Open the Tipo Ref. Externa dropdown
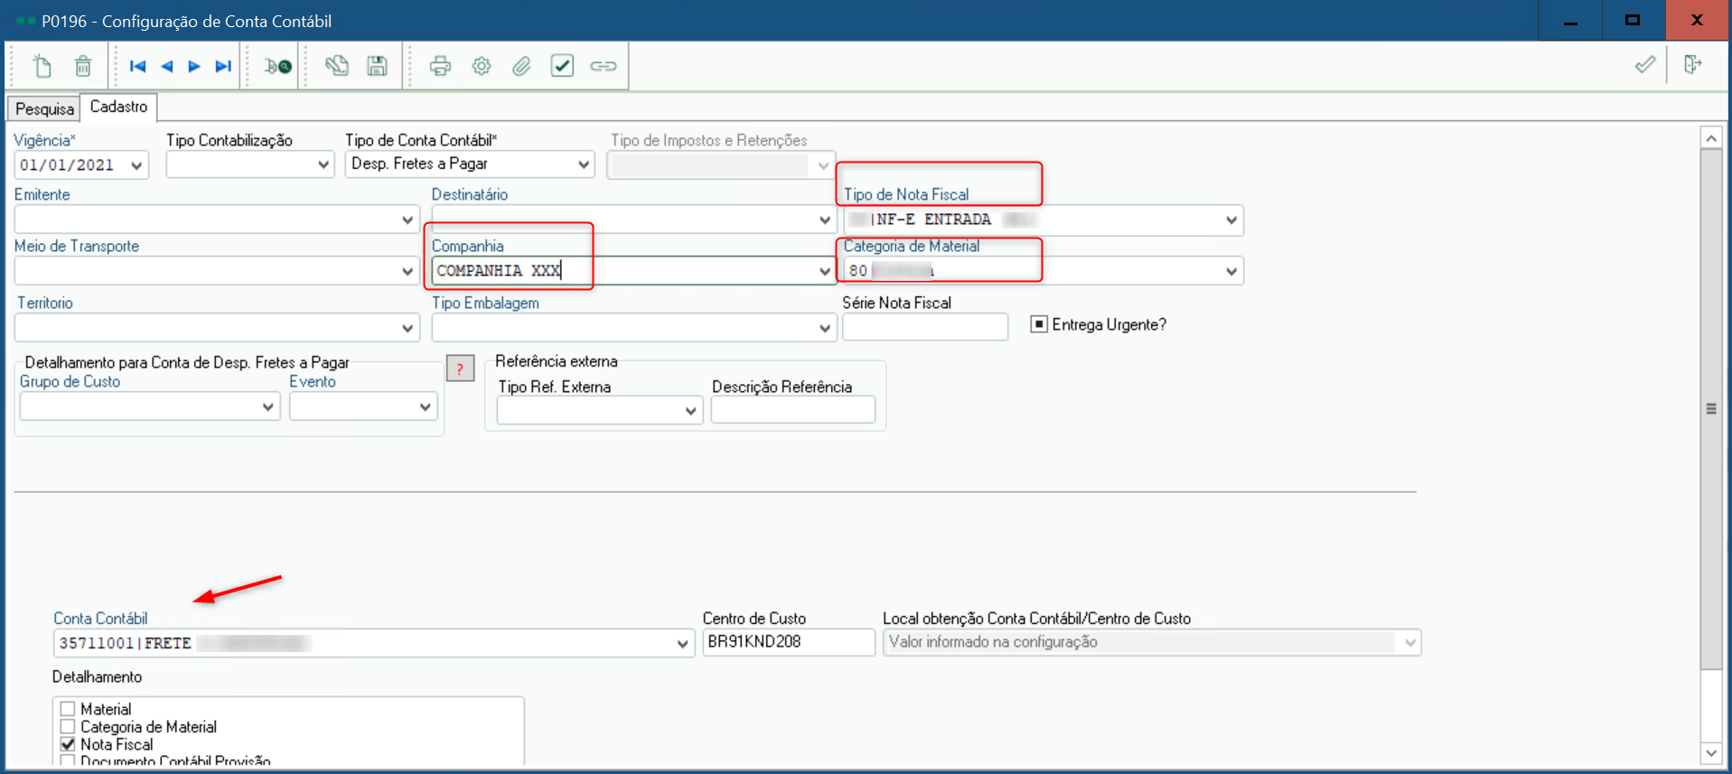The height and width of the screenshot is (774, 1732). coord(690,411)
